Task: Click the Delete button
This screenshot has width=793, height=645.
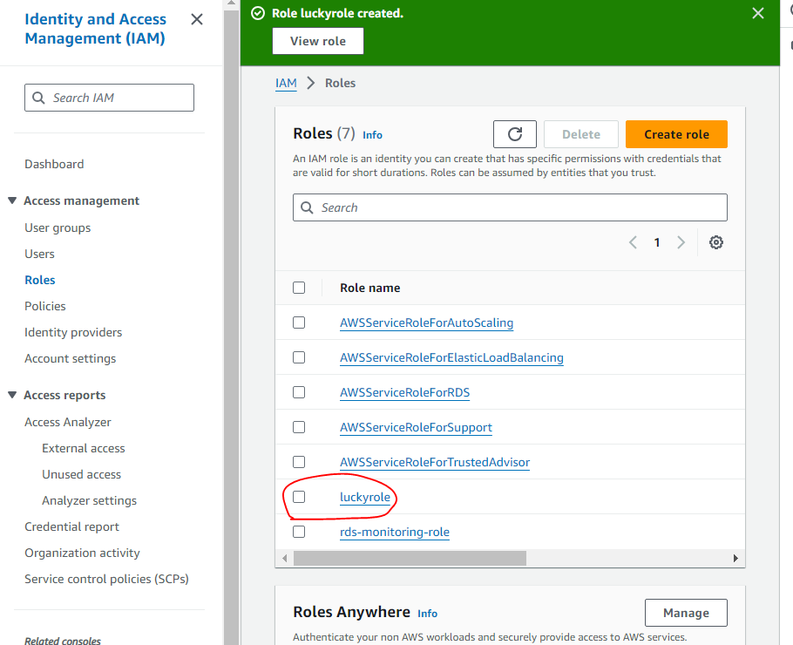Action: tap(581, 134)
